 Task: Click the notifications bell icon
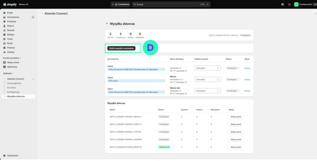(289, 4)
